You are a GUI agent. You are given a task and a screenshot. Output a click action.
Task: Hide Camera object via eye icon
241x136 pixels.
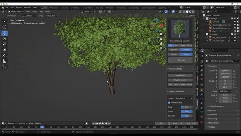[235, 22]
